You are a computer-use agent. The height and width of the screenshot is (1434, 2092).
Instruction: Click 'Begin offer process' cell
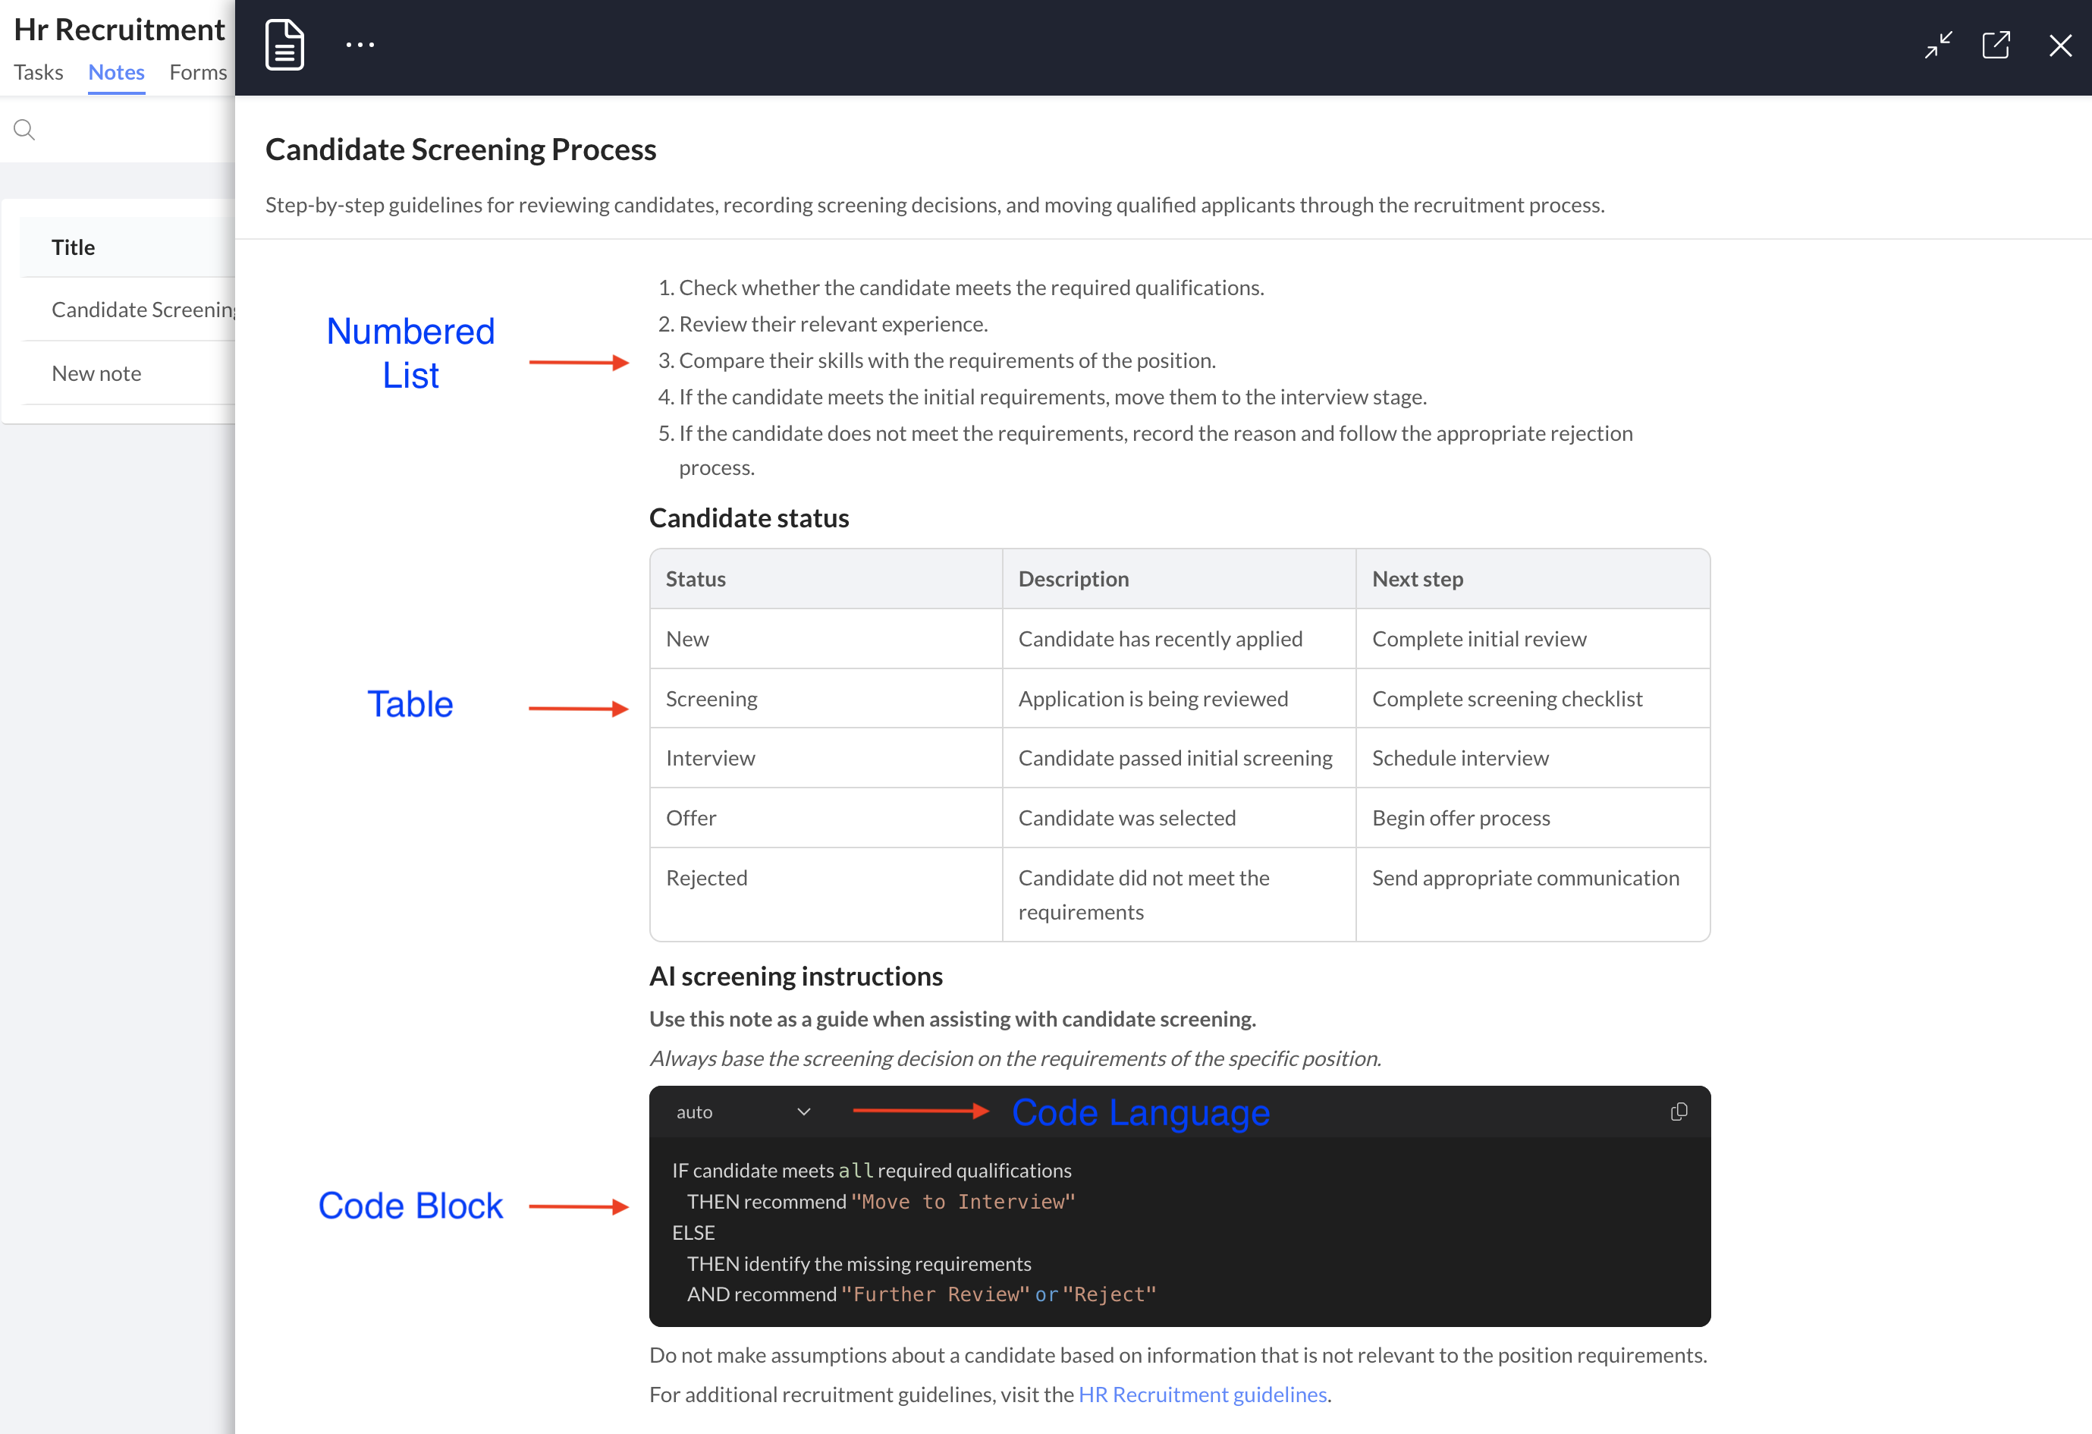coord(1532,817)
